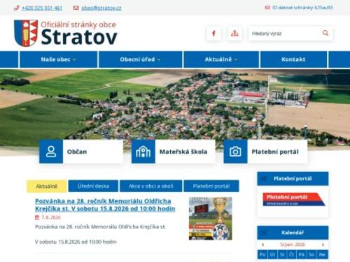Expand the Obecní úřad menu
350x262 pixels.
click(140, 59)
